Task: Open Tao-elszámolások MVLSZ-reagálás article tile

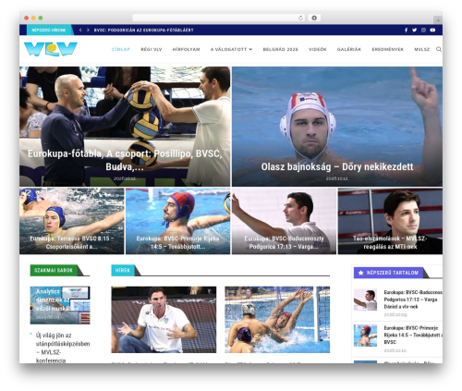Action: [x=390, y=221]
